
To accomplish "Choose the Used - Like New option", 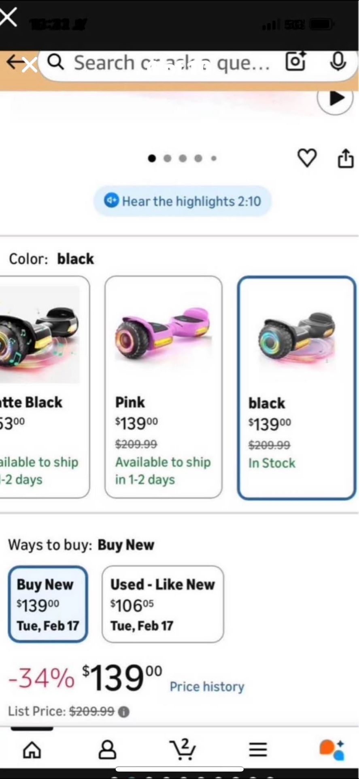I will pyautogui.click(x=163, y=604).
